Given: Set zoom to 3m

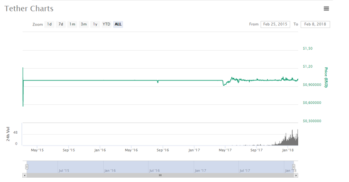Looking at the screenshot, I should click(83, 24).
